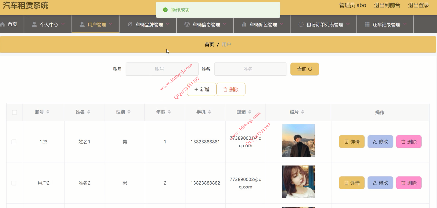Open photo thumbnail of 姓名1

(298, 141)
